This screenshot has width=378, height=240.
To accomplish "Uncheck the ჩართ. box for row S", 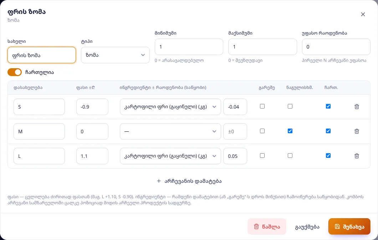I will [328, 106].
